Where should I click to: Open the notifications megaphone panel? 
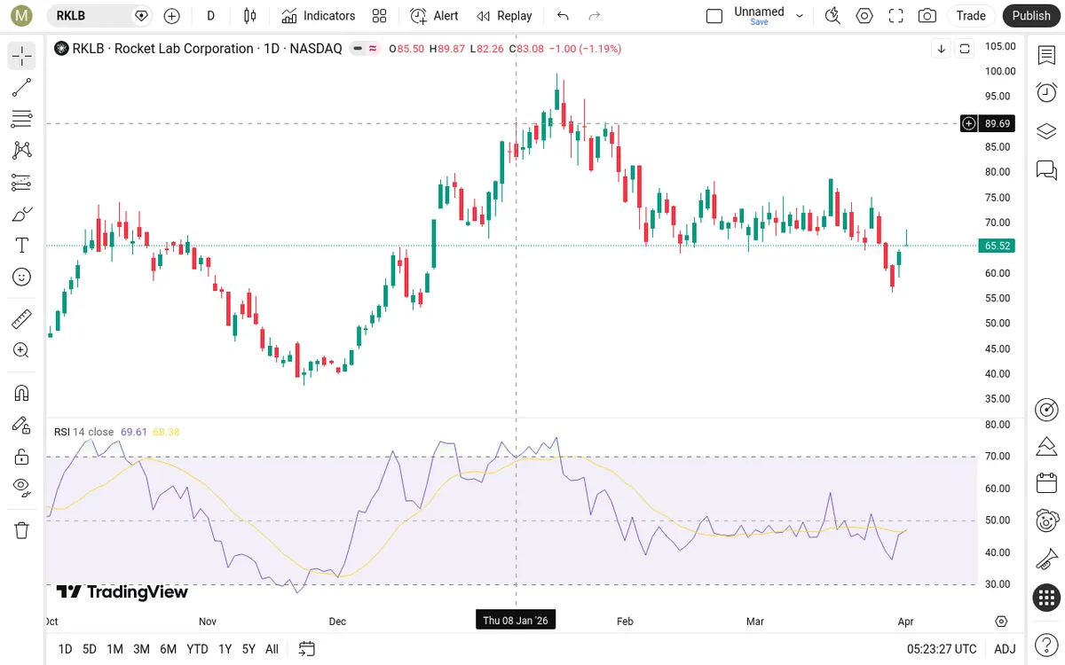click(1047, 559)
